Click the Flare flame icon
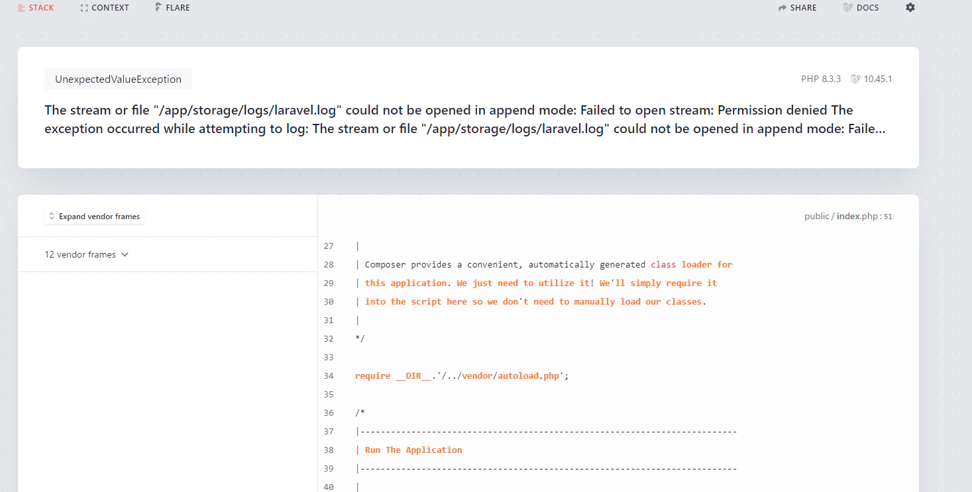 pos(158,7)
